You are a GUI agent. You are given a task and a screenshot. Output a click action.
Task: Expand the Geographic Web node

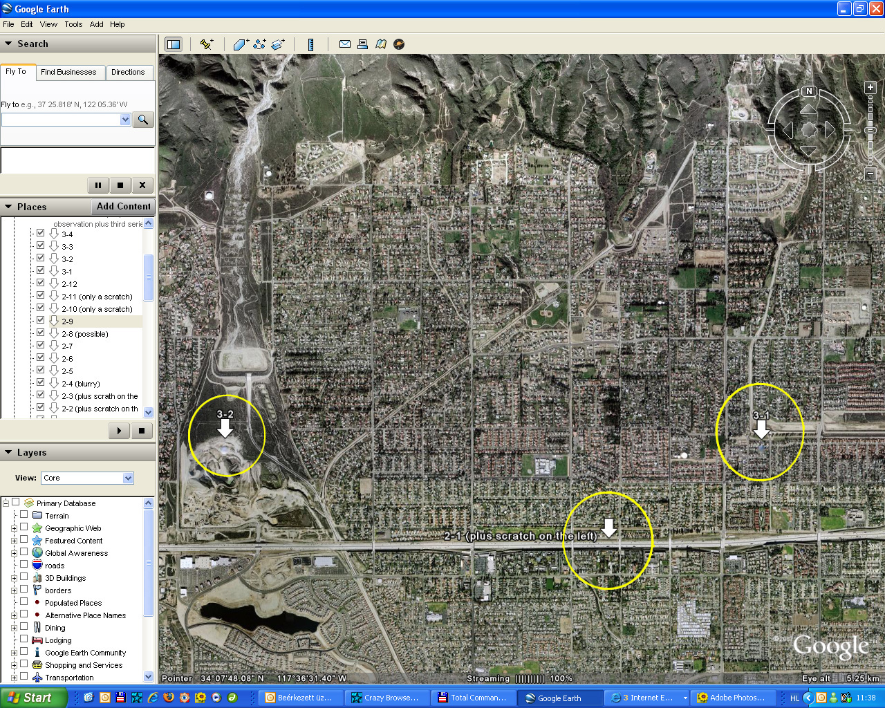[14, 528]
